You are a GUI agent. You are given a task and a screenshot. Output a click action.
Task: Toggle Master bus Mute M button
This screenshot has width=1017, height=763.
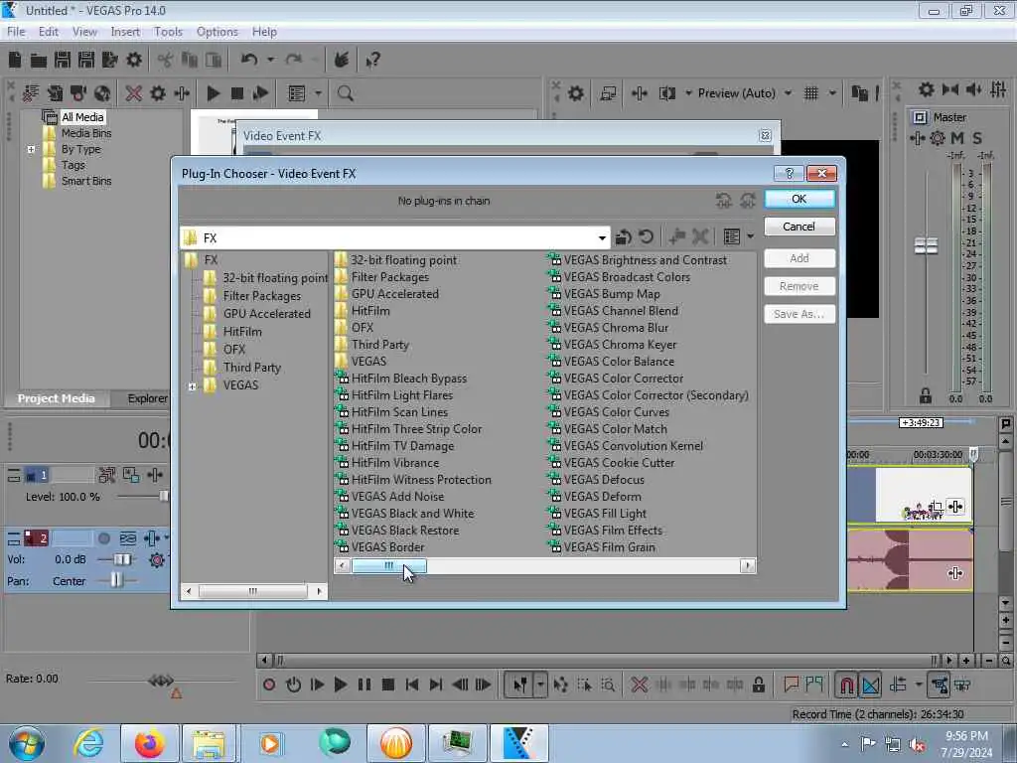[x=957, y=138]
